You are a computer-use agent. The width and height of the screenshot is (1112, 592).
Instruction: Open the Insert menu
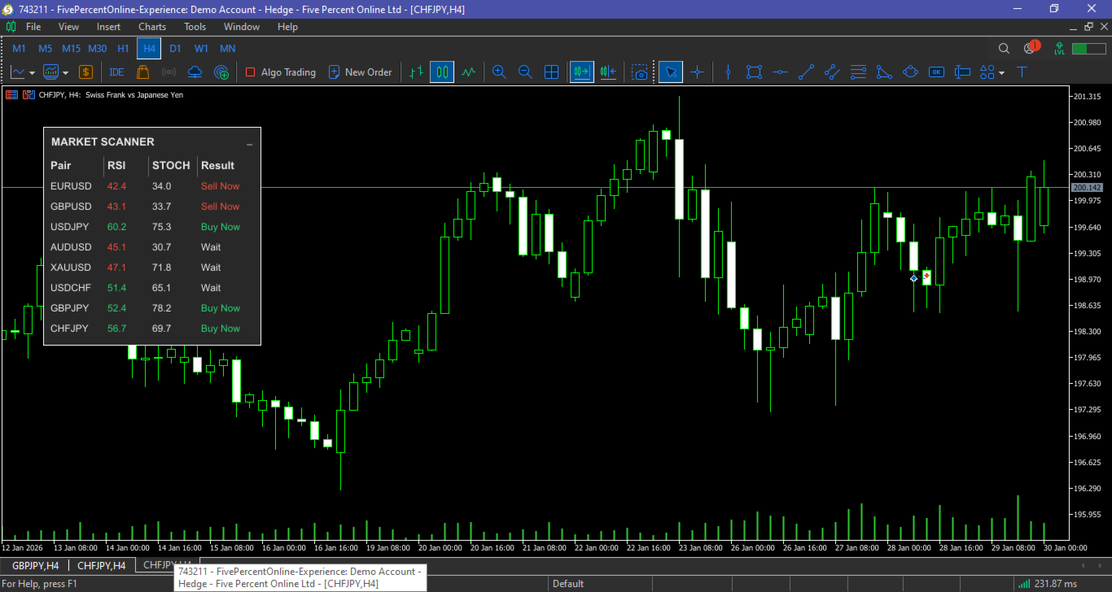coord(108,27)
